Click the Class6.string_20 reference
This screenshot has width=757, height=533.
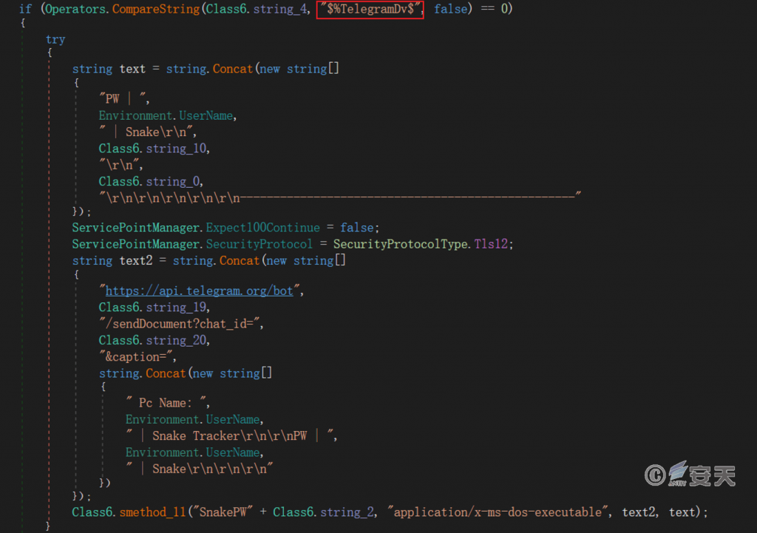coord(152,340)
